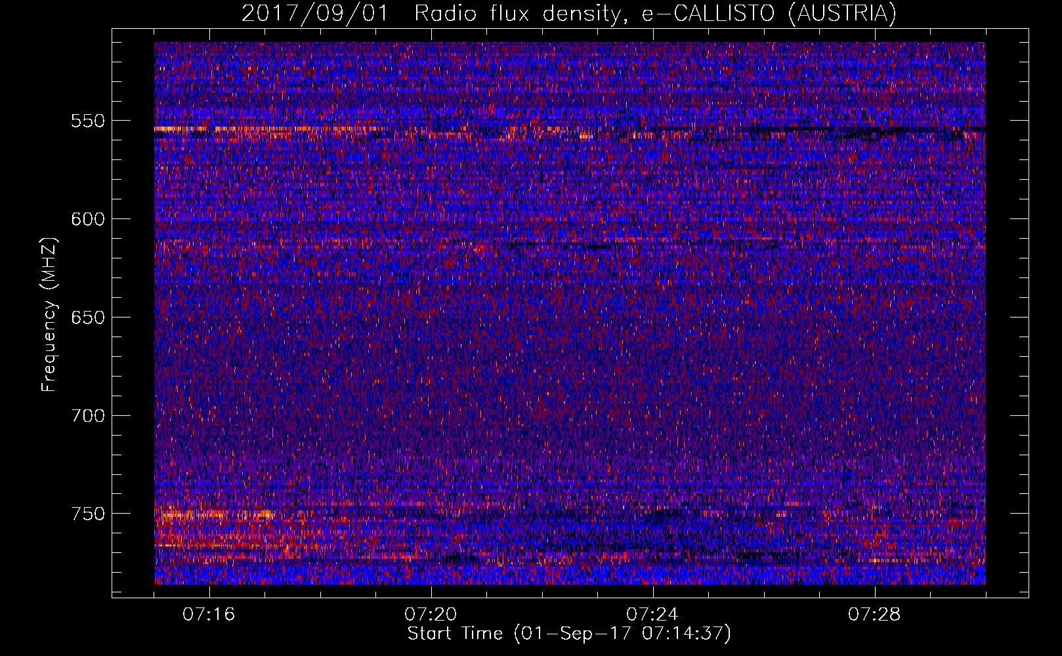The image size is (1062, 656).
Task: Click the 07:16 time tick label
Action: coord(209,615)
